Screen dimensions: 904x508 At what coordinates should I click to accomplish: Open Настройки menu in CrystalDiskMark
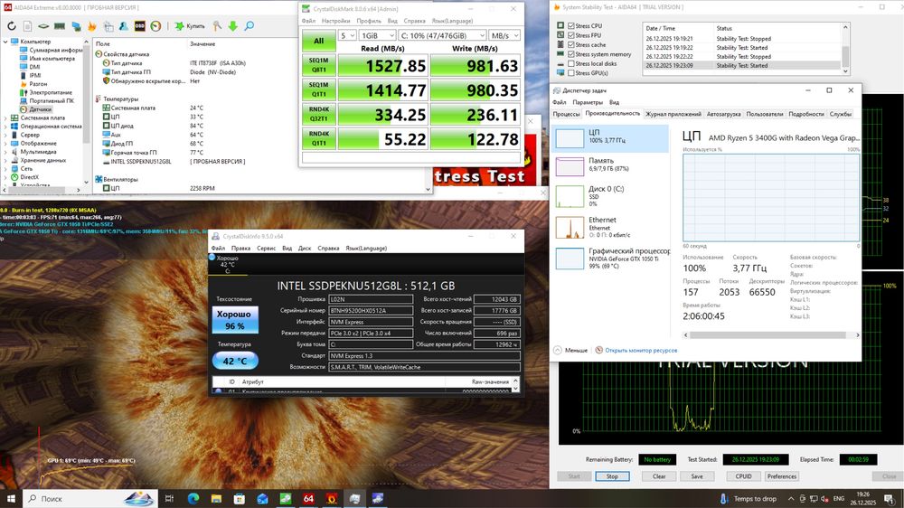[335, 21]
